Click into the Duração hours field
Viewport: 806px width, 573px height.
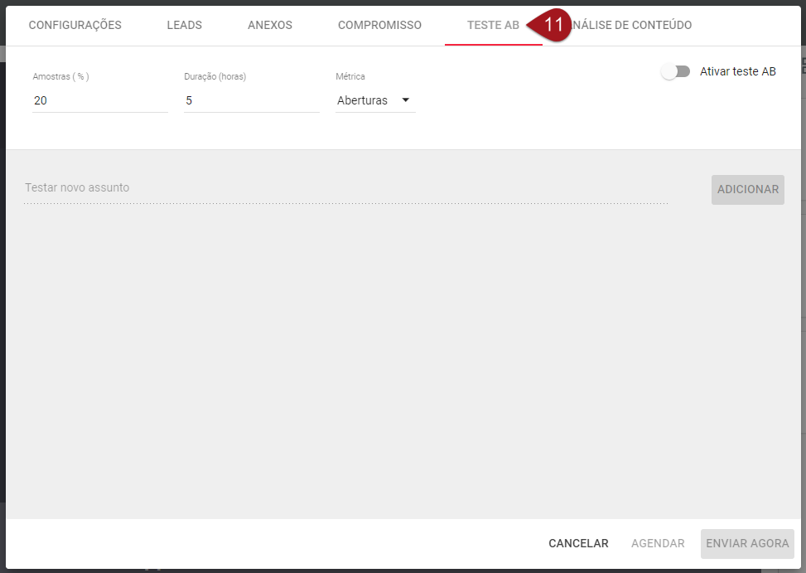[251, 100]
